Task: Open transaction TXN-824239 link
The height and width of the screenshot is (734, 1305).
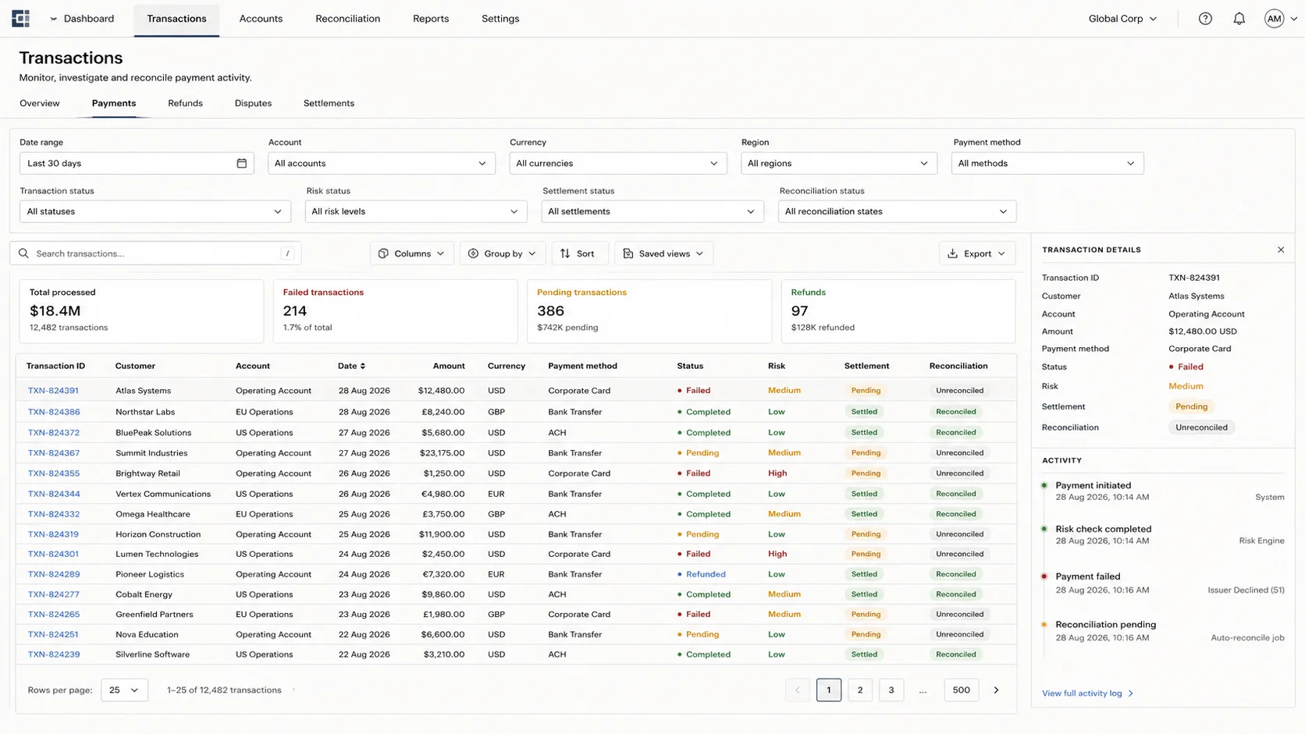Action: tap(54, 654)
